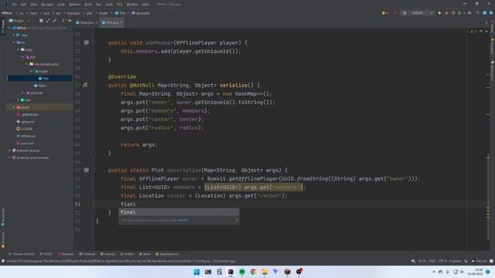Image resolution: width=495 pixels, height=278 pixels.
Task: Open the search everywhere magnifier icon
Action: [x=478, y=13]
